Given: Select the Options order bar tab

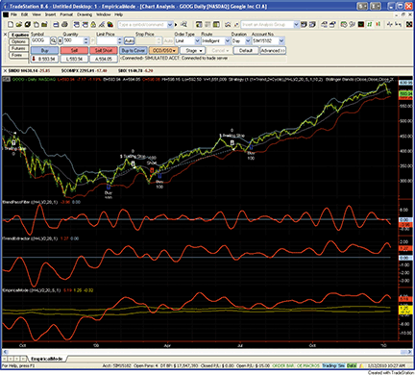Looking at the screenshot, I should [18, 41].
